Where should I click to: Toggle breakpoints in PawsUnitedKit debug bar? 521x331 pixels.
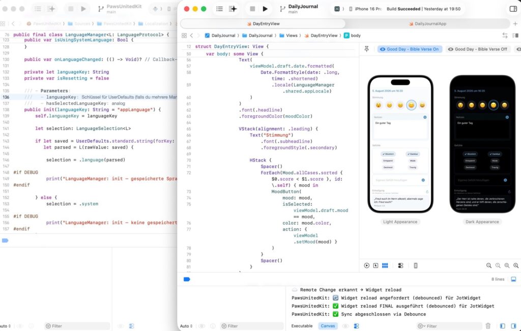coord(5,240)
